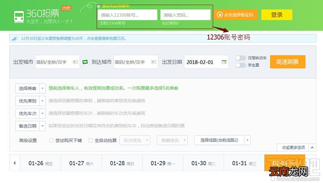Image resolution: width=323 pixels, height=183 pixels.
Task: Expand the 优先席别 dropdown arrow
Action: point(42,101)
